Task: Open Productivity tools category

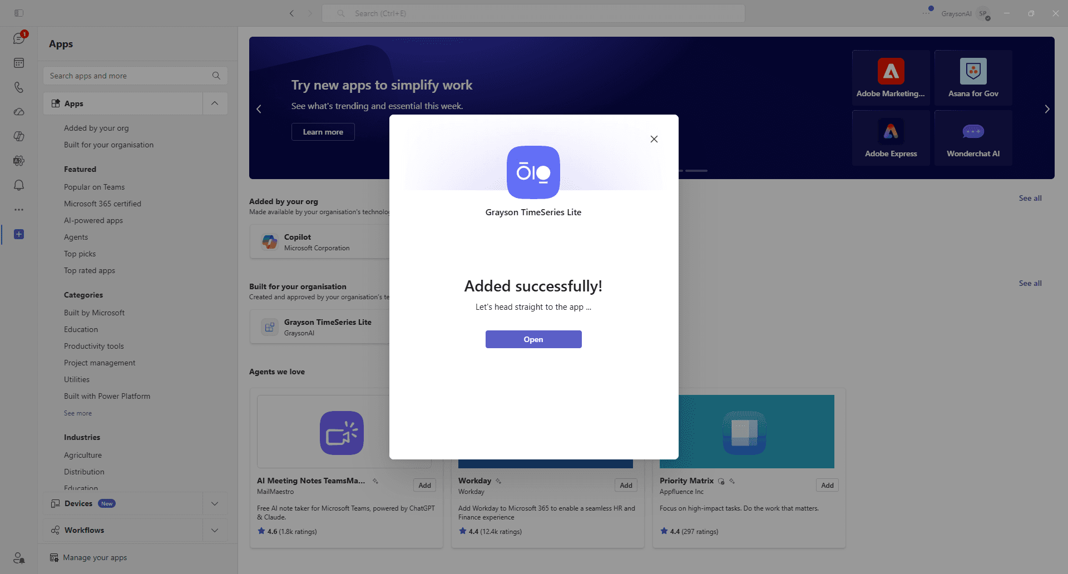Action: click(x=93, y=346)
